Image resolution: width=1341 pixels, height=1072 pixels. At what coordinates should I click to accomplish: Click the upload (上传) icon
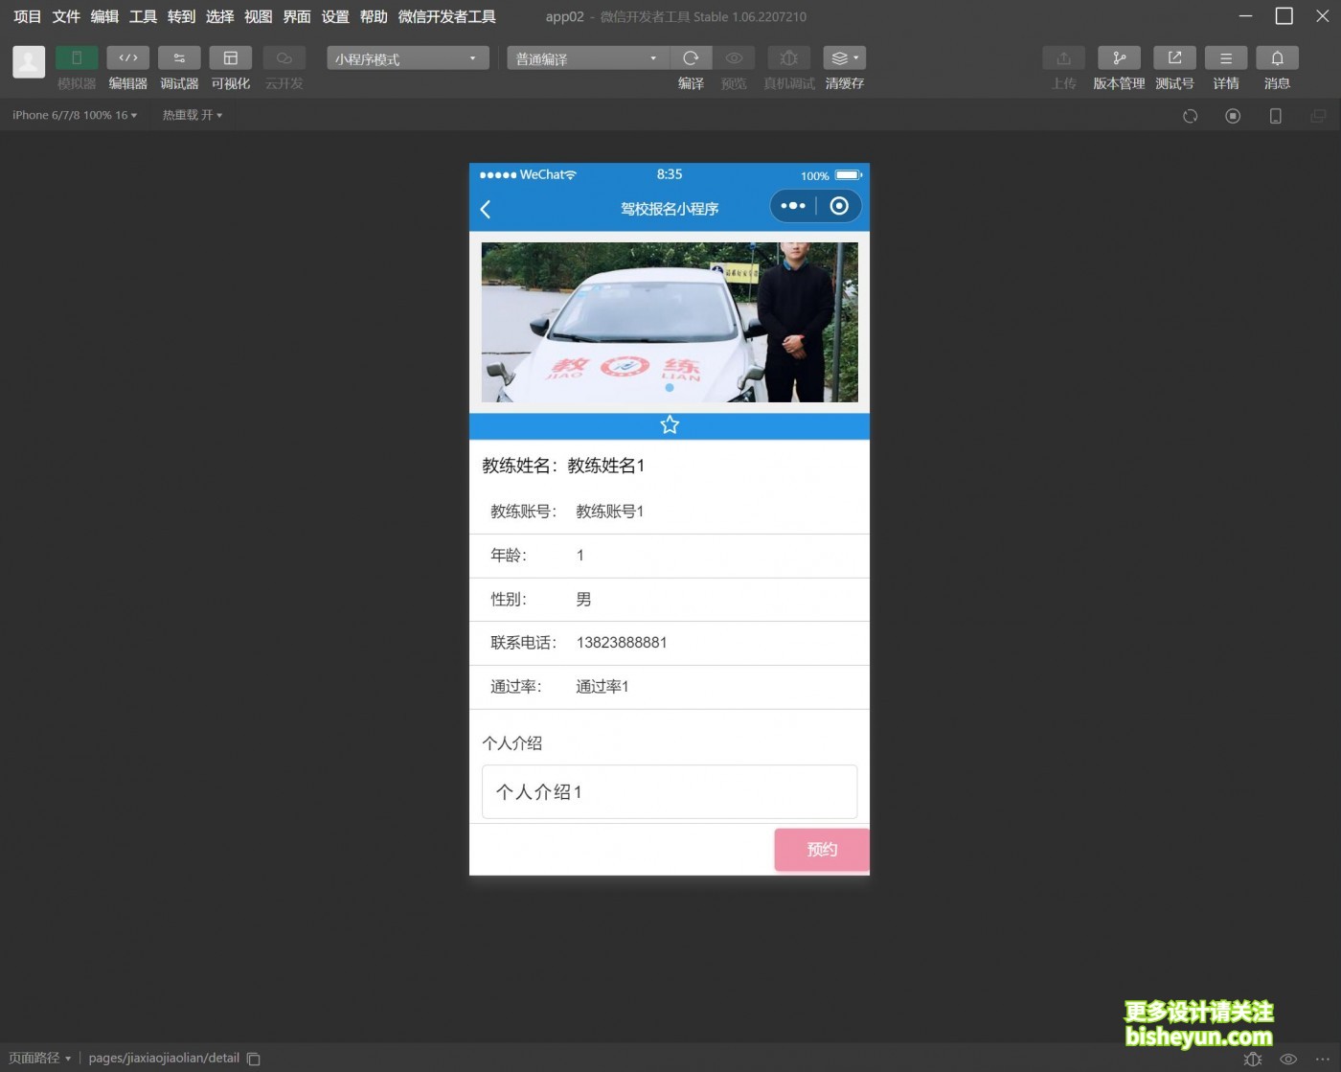[1064, 58]
